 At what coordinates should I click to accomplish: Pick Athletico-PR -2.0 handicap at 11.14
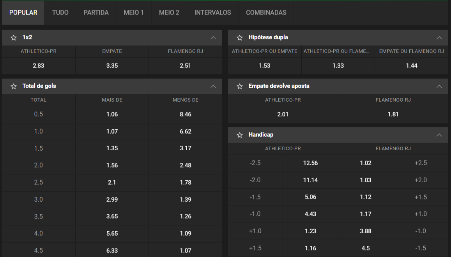tap(310, 180)
